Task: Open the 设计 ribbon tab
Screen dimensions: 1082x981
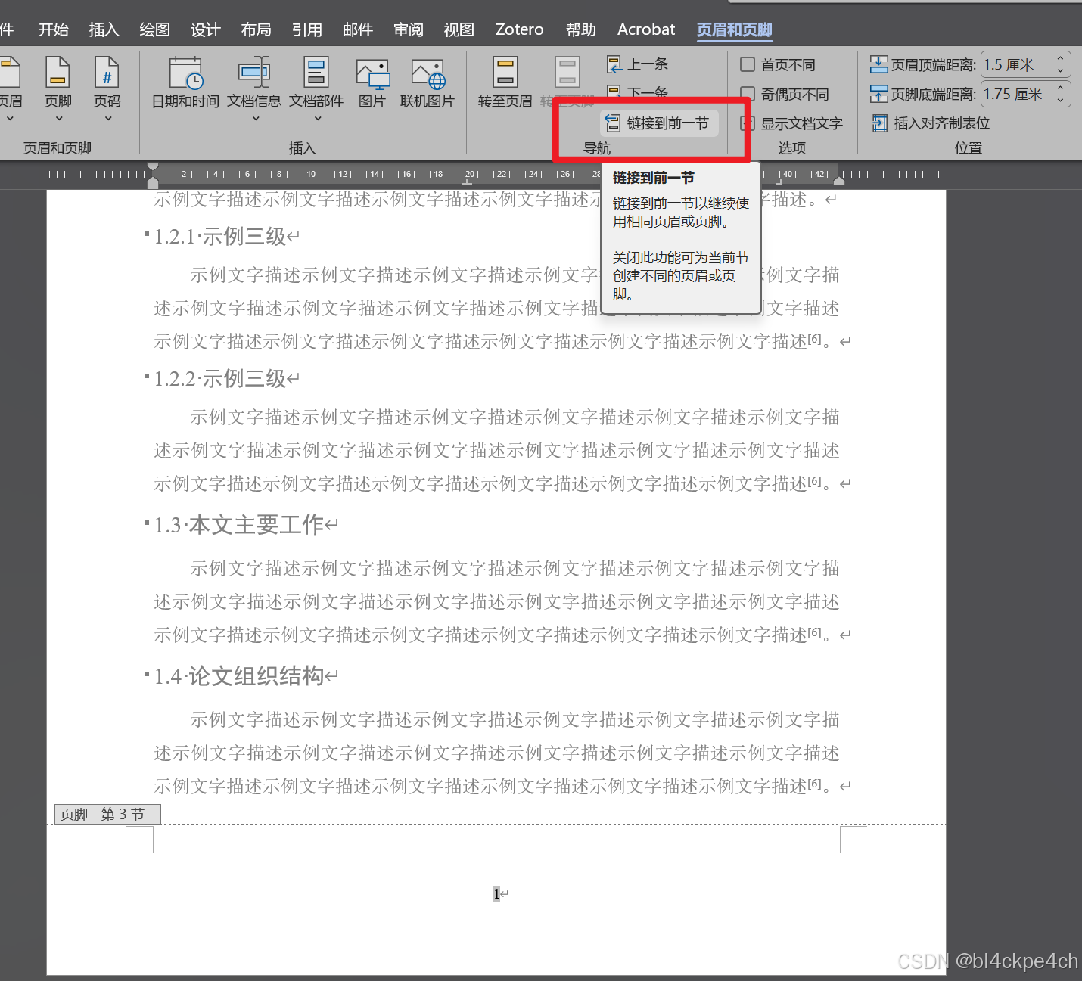Action: pos(206,29)
